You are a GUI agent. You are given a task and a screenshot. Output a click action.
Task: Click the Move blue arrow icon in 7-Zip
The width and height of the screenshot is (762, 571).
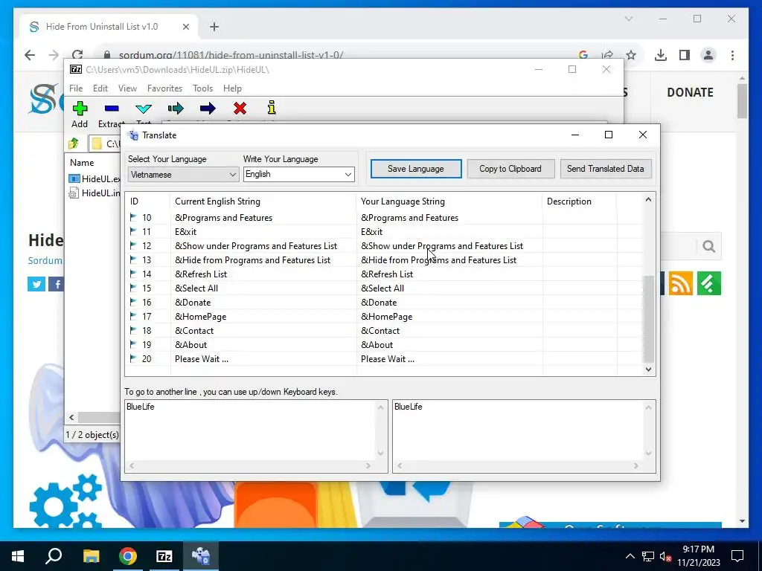[x=208, y=109]
